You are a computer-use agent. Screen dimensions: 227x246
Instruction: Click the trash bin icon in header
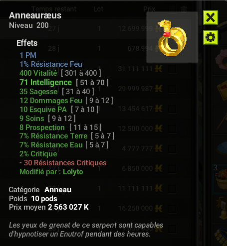[x=184, y=9]
